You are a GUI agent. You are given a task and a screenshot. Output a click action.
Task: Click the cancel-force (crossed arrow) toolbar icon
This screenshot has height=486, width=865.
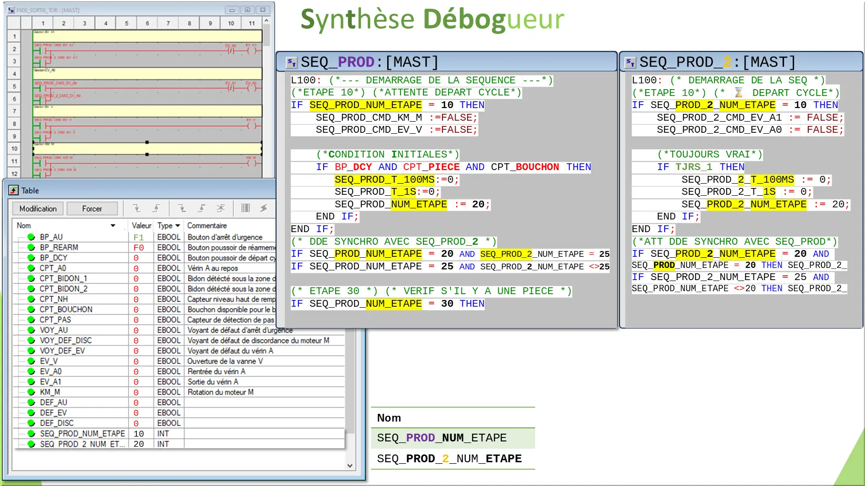(x=221, y=208)
